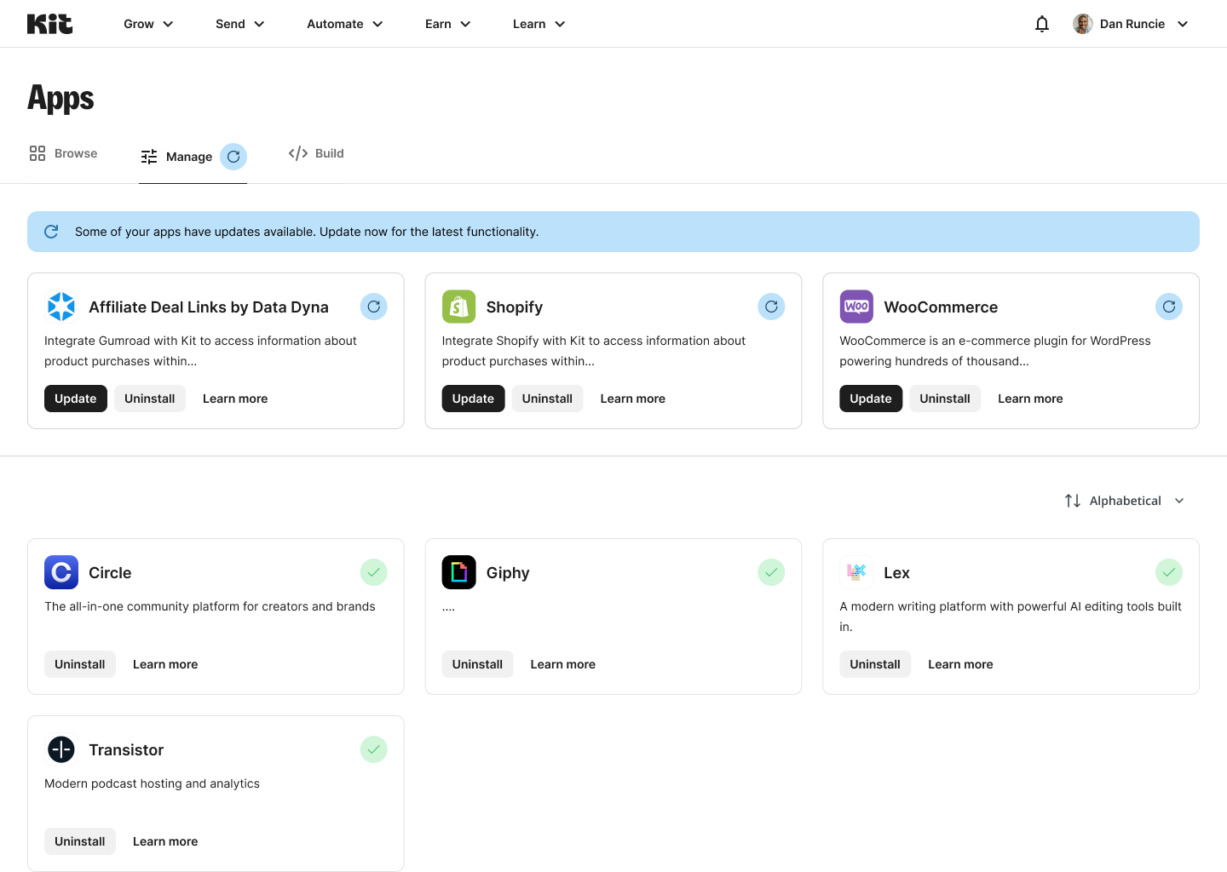This screenshot has width=1227, height=872.
Task: Uninstall the WooCommerce app
Action: click(945, 399)
